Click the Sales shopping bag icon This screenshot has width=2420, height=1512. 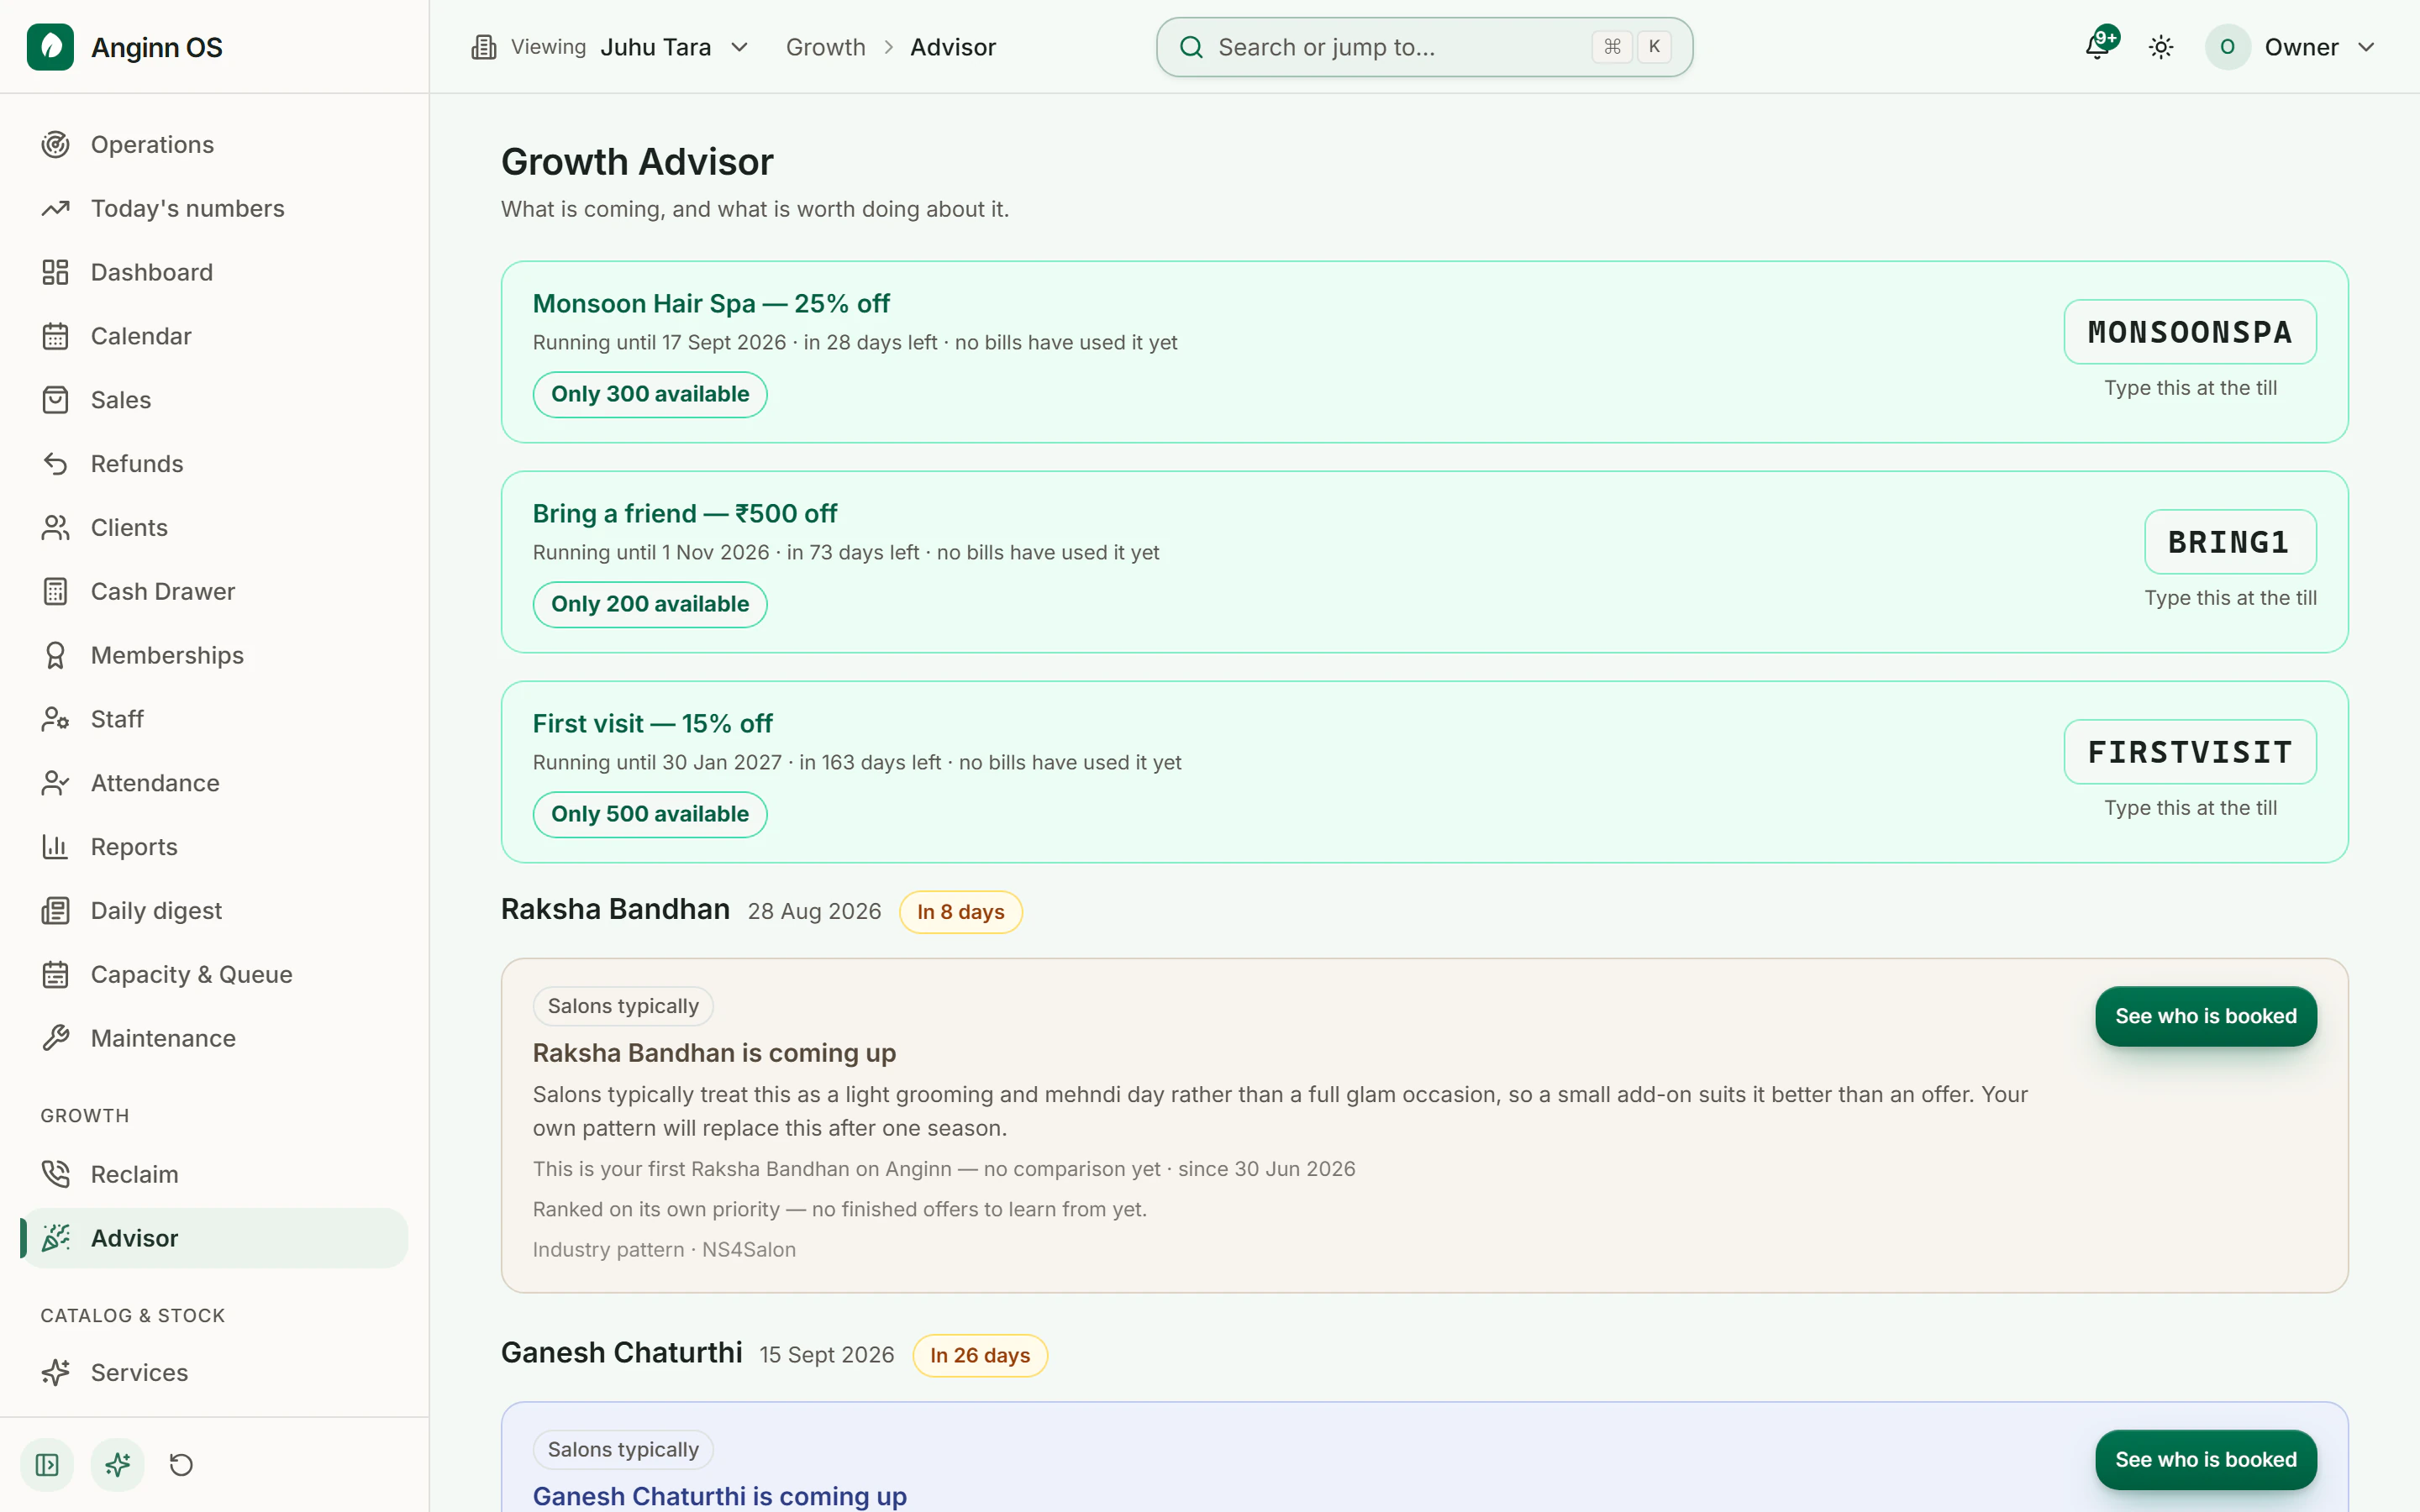click(x=55, y=400)
